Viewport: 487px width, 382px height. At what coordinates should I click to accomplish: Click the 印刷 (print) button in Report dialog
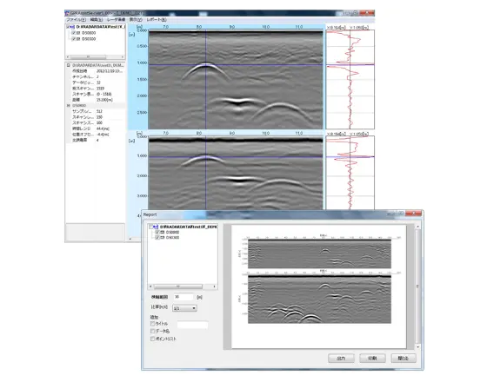(x=372, y=358)
